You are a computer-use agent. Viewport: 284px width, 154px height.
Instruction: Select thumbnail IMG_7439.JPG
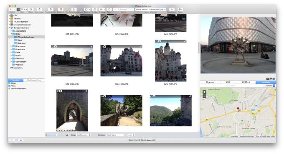pyautogui.click(x=122, y=61)
